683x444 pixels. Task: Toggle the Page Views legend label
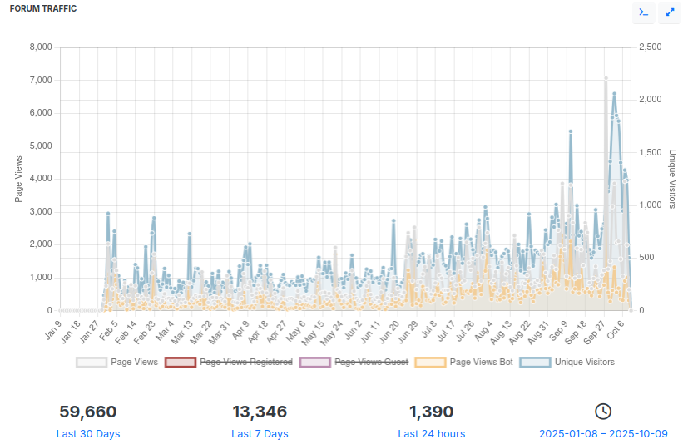pyautogui.click(x=134, y=362)
